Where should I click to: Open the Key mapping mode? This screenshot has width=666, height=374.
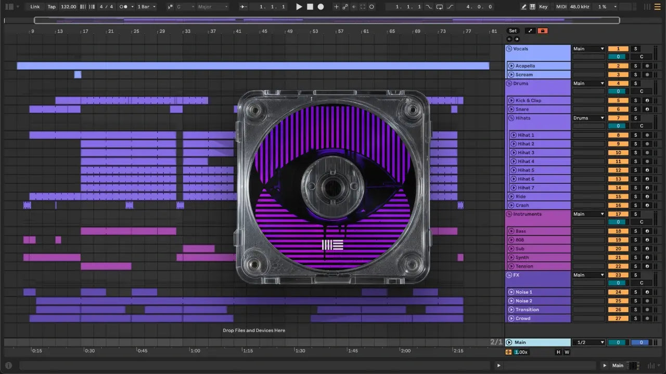click(x=543, y=7)
